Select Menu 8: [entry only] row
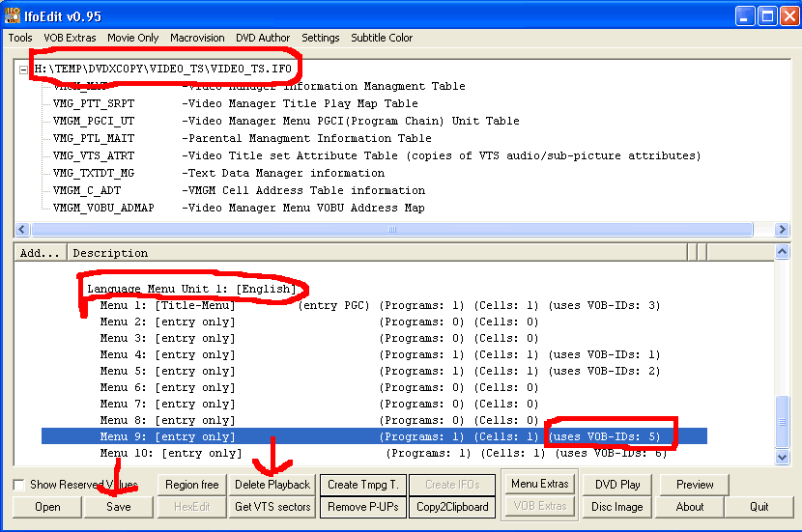Screen dimensions: 802x532 [319, 420]
